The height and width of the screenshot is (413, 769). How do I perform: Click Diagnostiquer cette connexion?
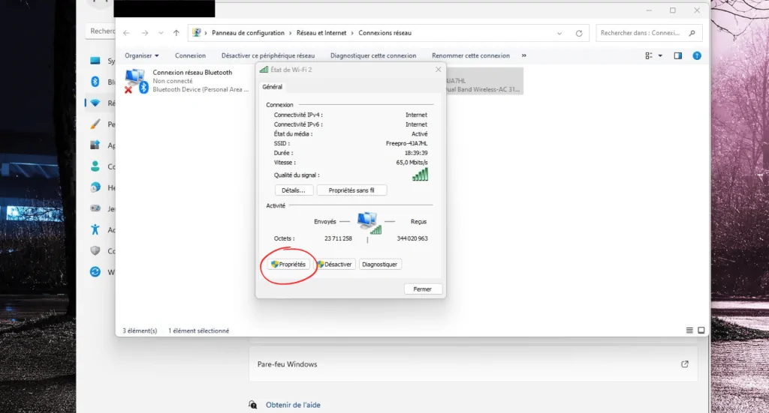(373, 55)
